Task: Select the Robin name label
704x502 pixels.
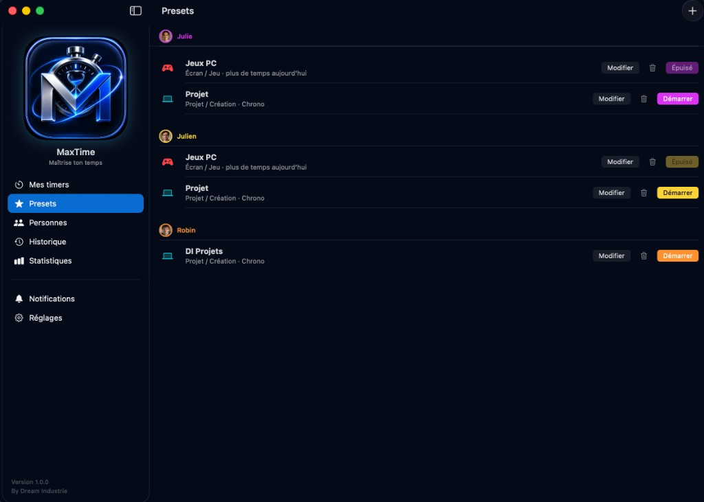Action: pos(186,230)
